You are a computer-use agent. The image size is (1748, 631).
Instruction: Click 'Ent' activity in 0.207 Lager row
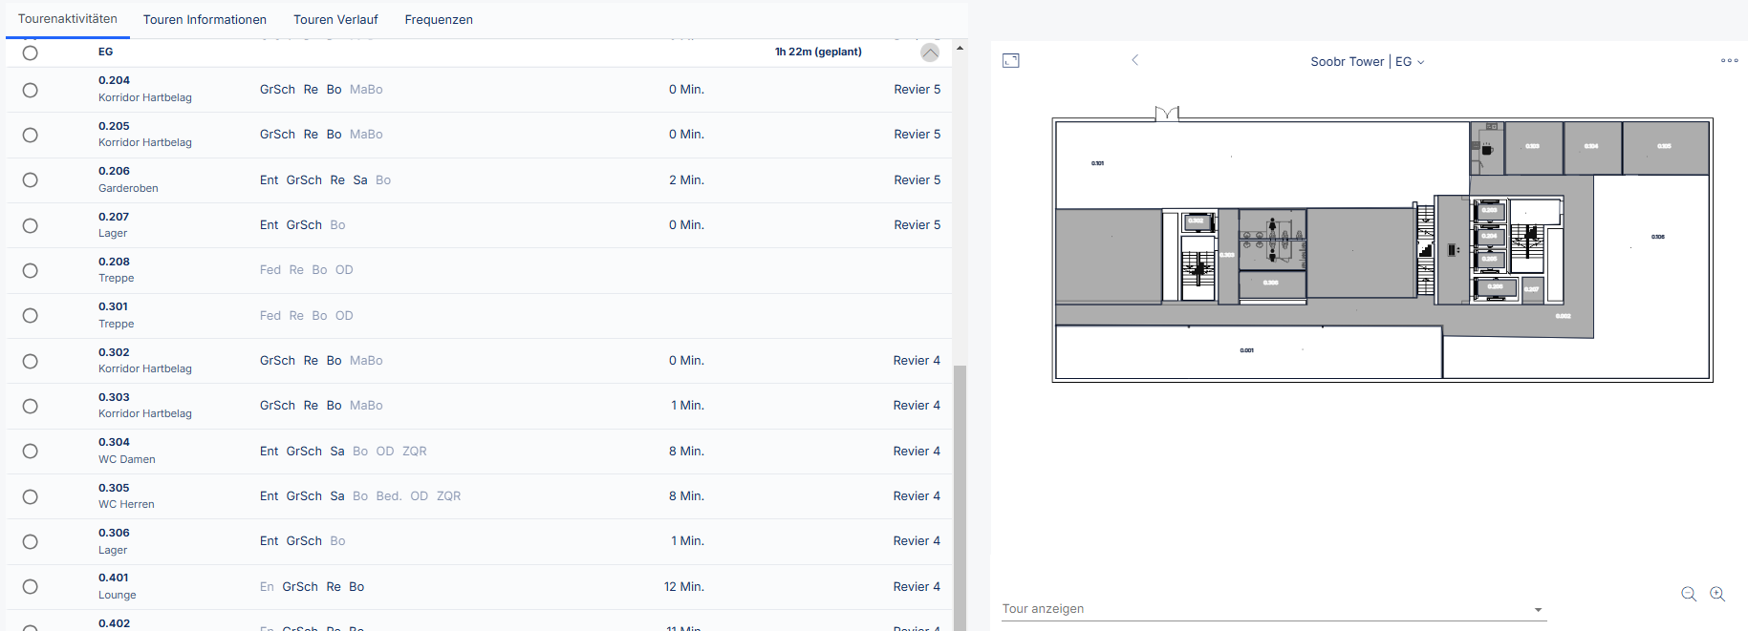point(270,225)
